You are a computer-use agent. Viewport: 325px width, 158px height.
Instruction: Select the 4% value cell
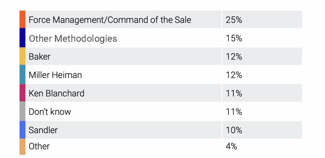(232, 146)
